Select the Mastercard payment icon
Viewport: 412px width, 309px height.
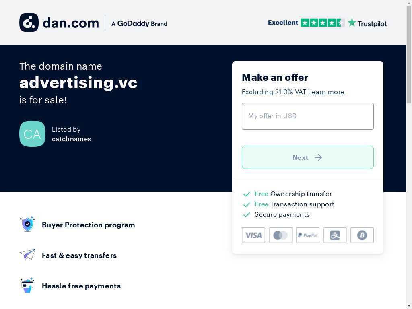280,235
